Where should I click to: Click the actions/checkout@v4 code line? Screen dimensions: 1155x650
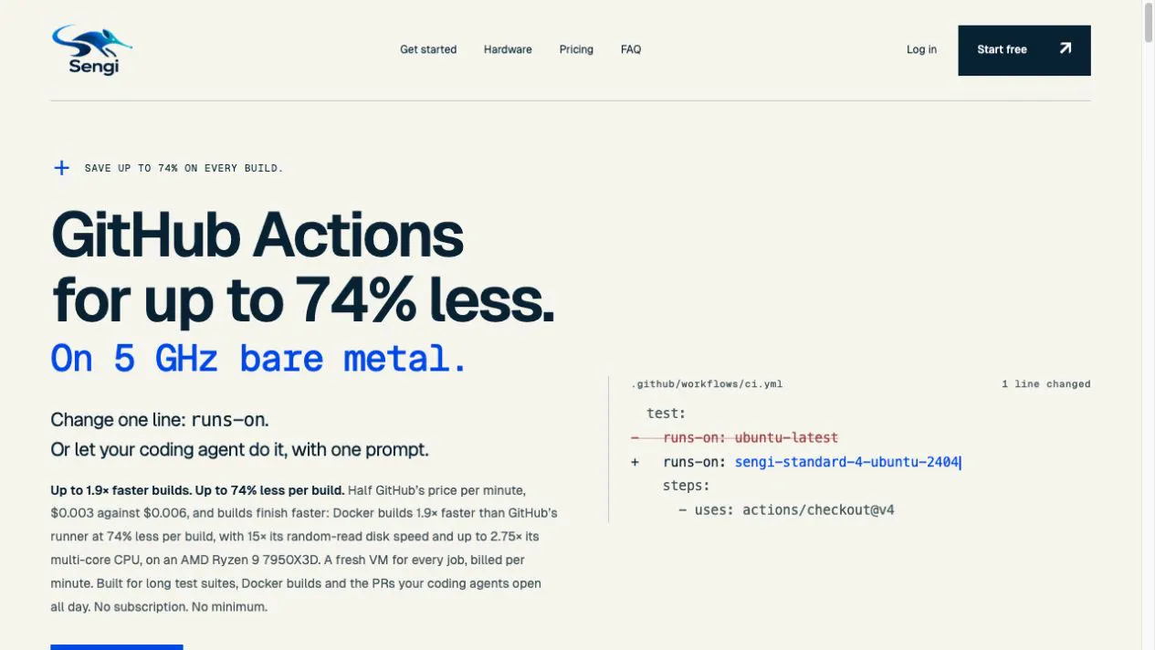[786, 509]
